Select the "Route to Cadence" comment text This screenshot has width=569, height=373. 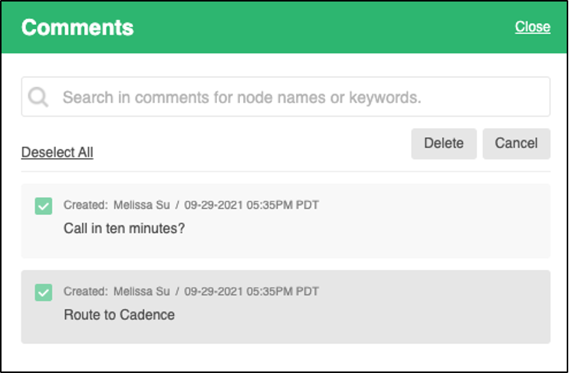pyautogui.click(x=119, y=315)
